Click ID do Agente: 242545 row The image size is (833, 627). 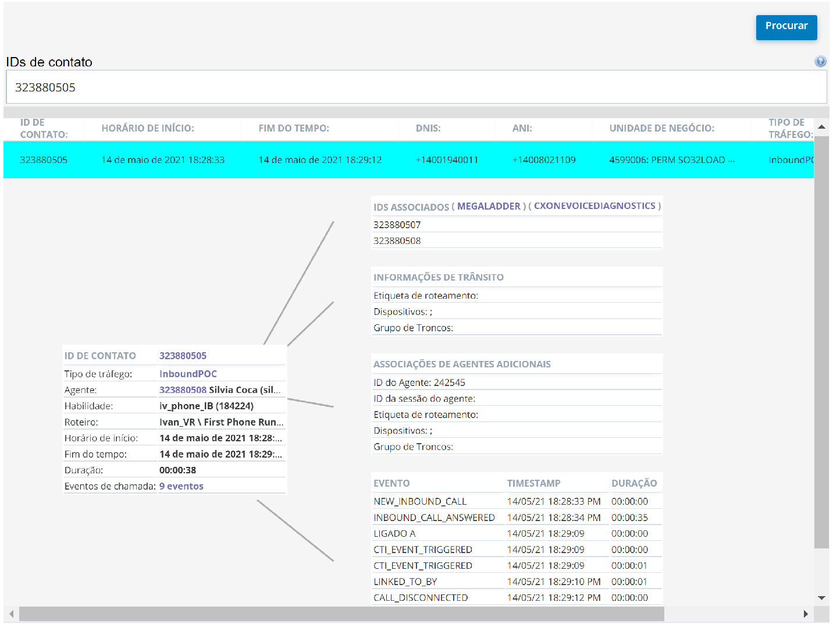(x=517, y=382)
